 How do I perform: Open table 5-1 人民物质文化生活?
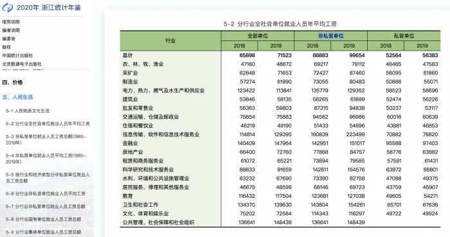point(28,111)
